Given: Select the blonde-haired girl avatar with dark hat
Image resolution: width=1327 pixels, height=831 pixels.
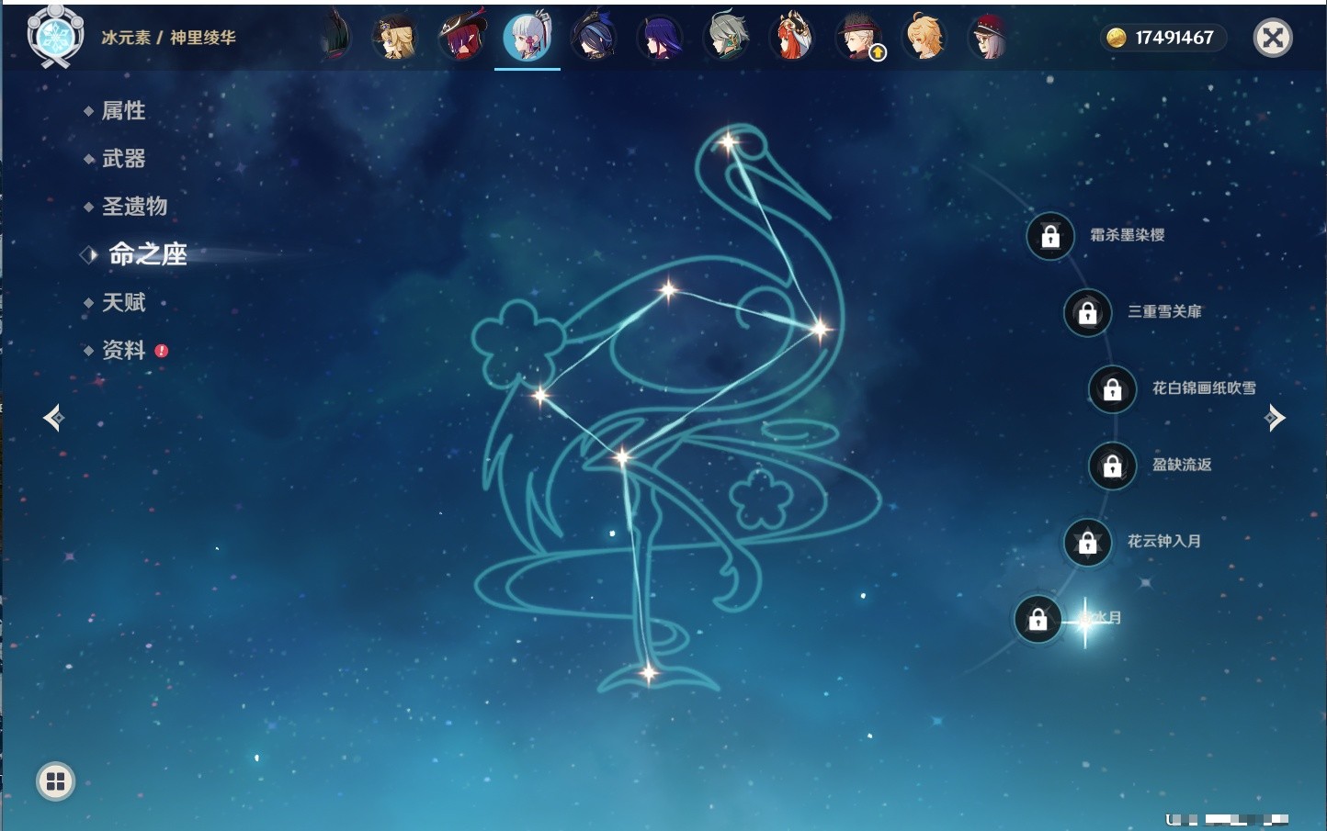Looking at the screenshot, I should coord(395,38).
